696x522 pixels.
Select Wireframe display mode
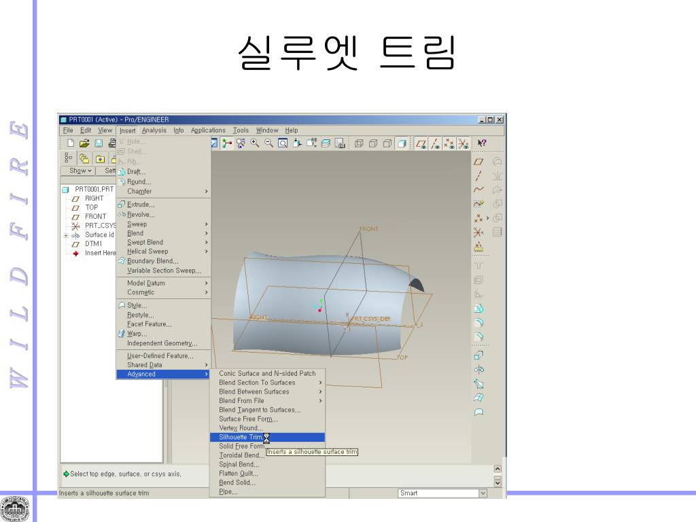pyautogui.click(x=359, y=143)
